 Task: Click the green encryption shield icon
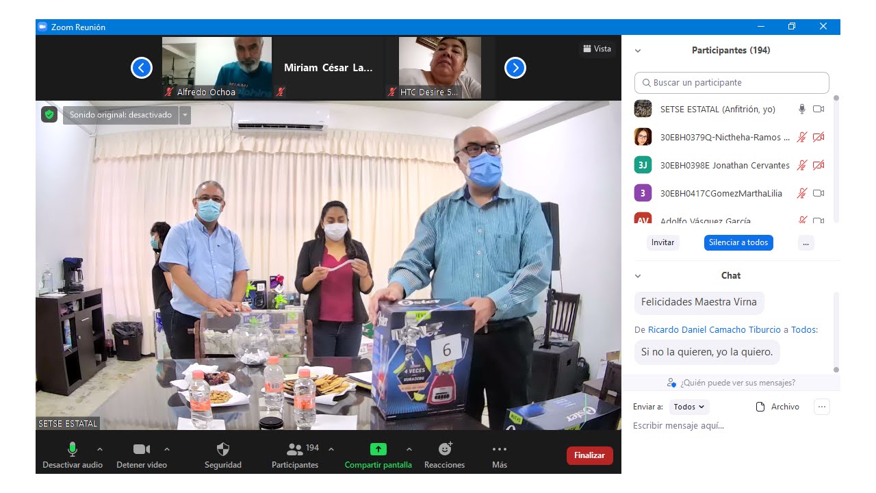49,114
